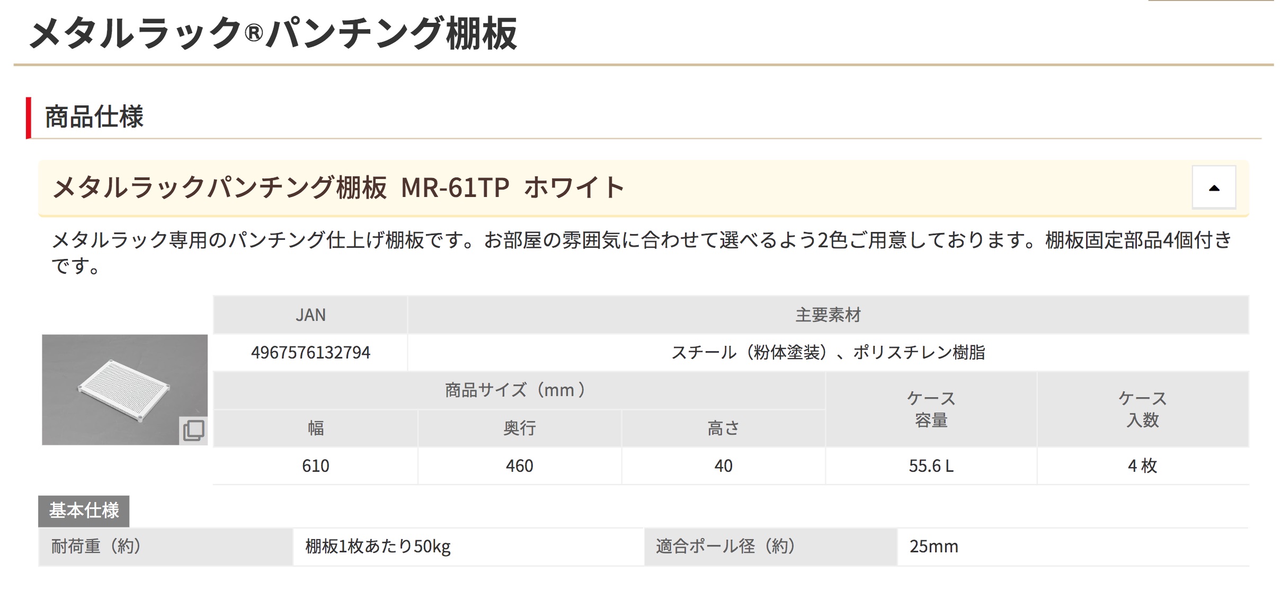Select pole diameter value 25mm
This screenshot has width=1281, height=591.
[x=934, y=546]
